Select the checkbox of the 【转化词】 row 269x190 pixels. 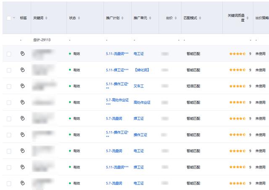tap(9, 70)
